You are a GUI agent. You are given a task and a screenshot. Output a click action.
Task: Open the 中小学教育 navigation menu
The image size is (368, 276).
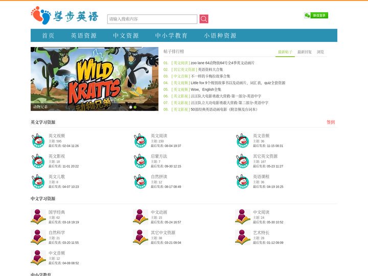pyautogui.click(x=171, y=35)
